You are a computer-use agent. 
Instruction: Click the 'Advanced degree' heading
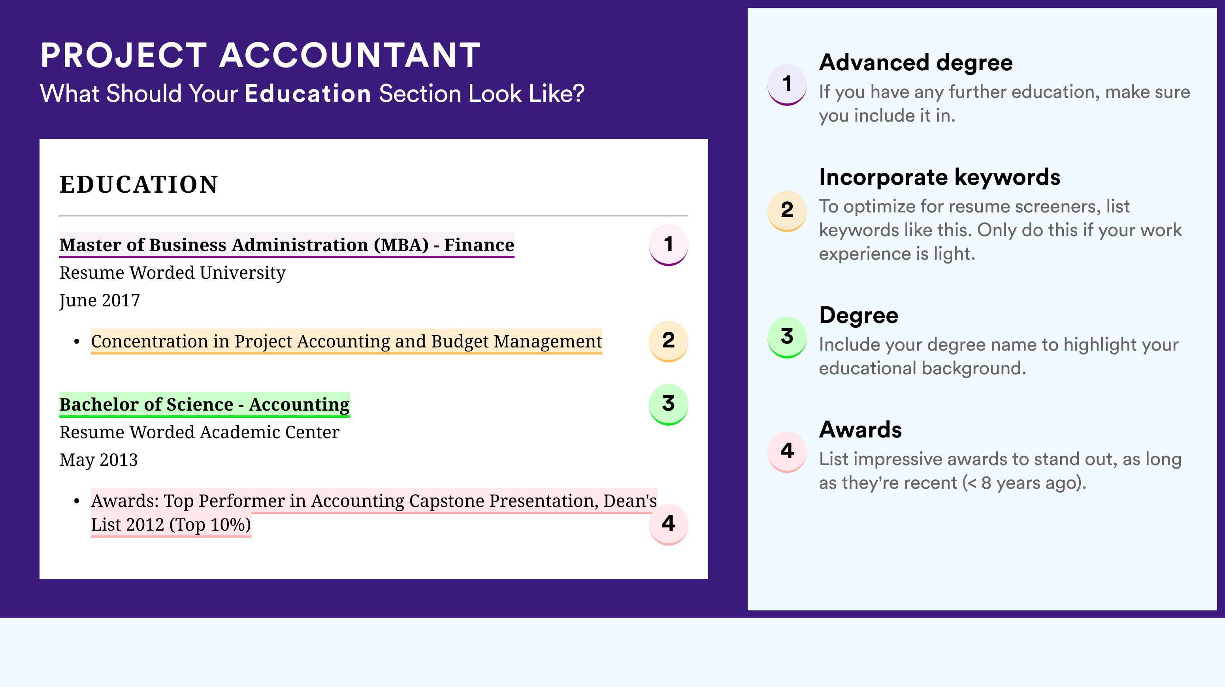click(x=916, y=62)
